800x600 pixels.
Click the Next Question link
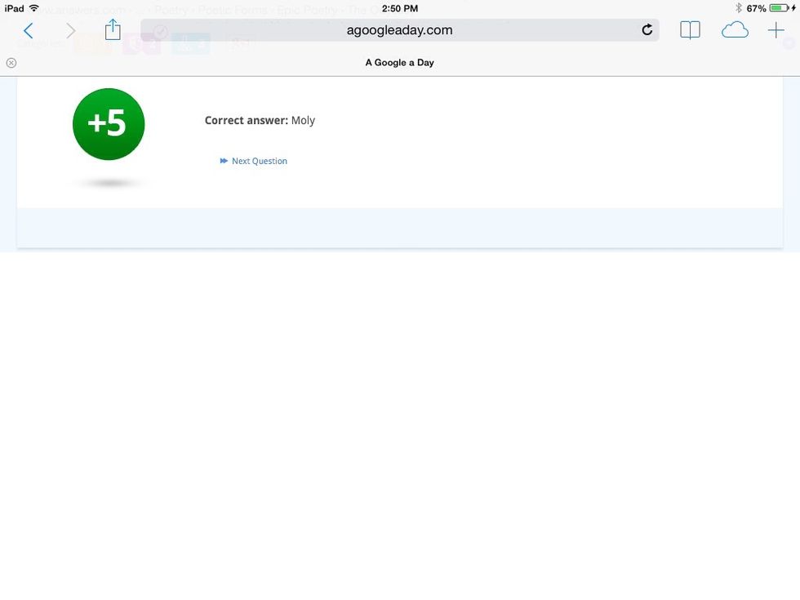pos(260,162)
